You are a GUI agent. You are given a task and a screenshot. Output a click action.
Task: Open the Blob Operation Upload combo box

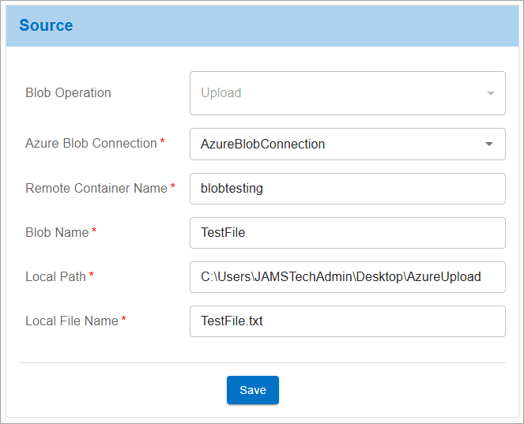[348, 93]
